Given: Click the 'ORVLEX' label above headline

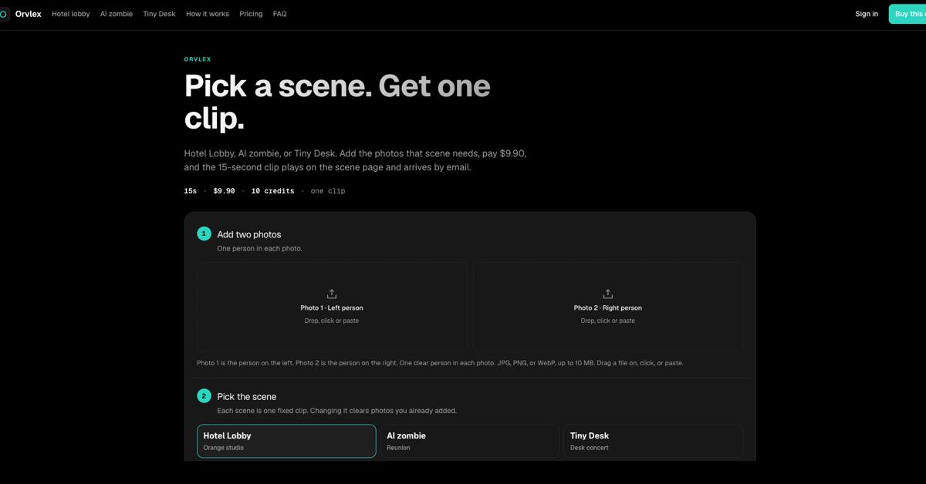Looking at the screenshot, I should tap(198, 59).
